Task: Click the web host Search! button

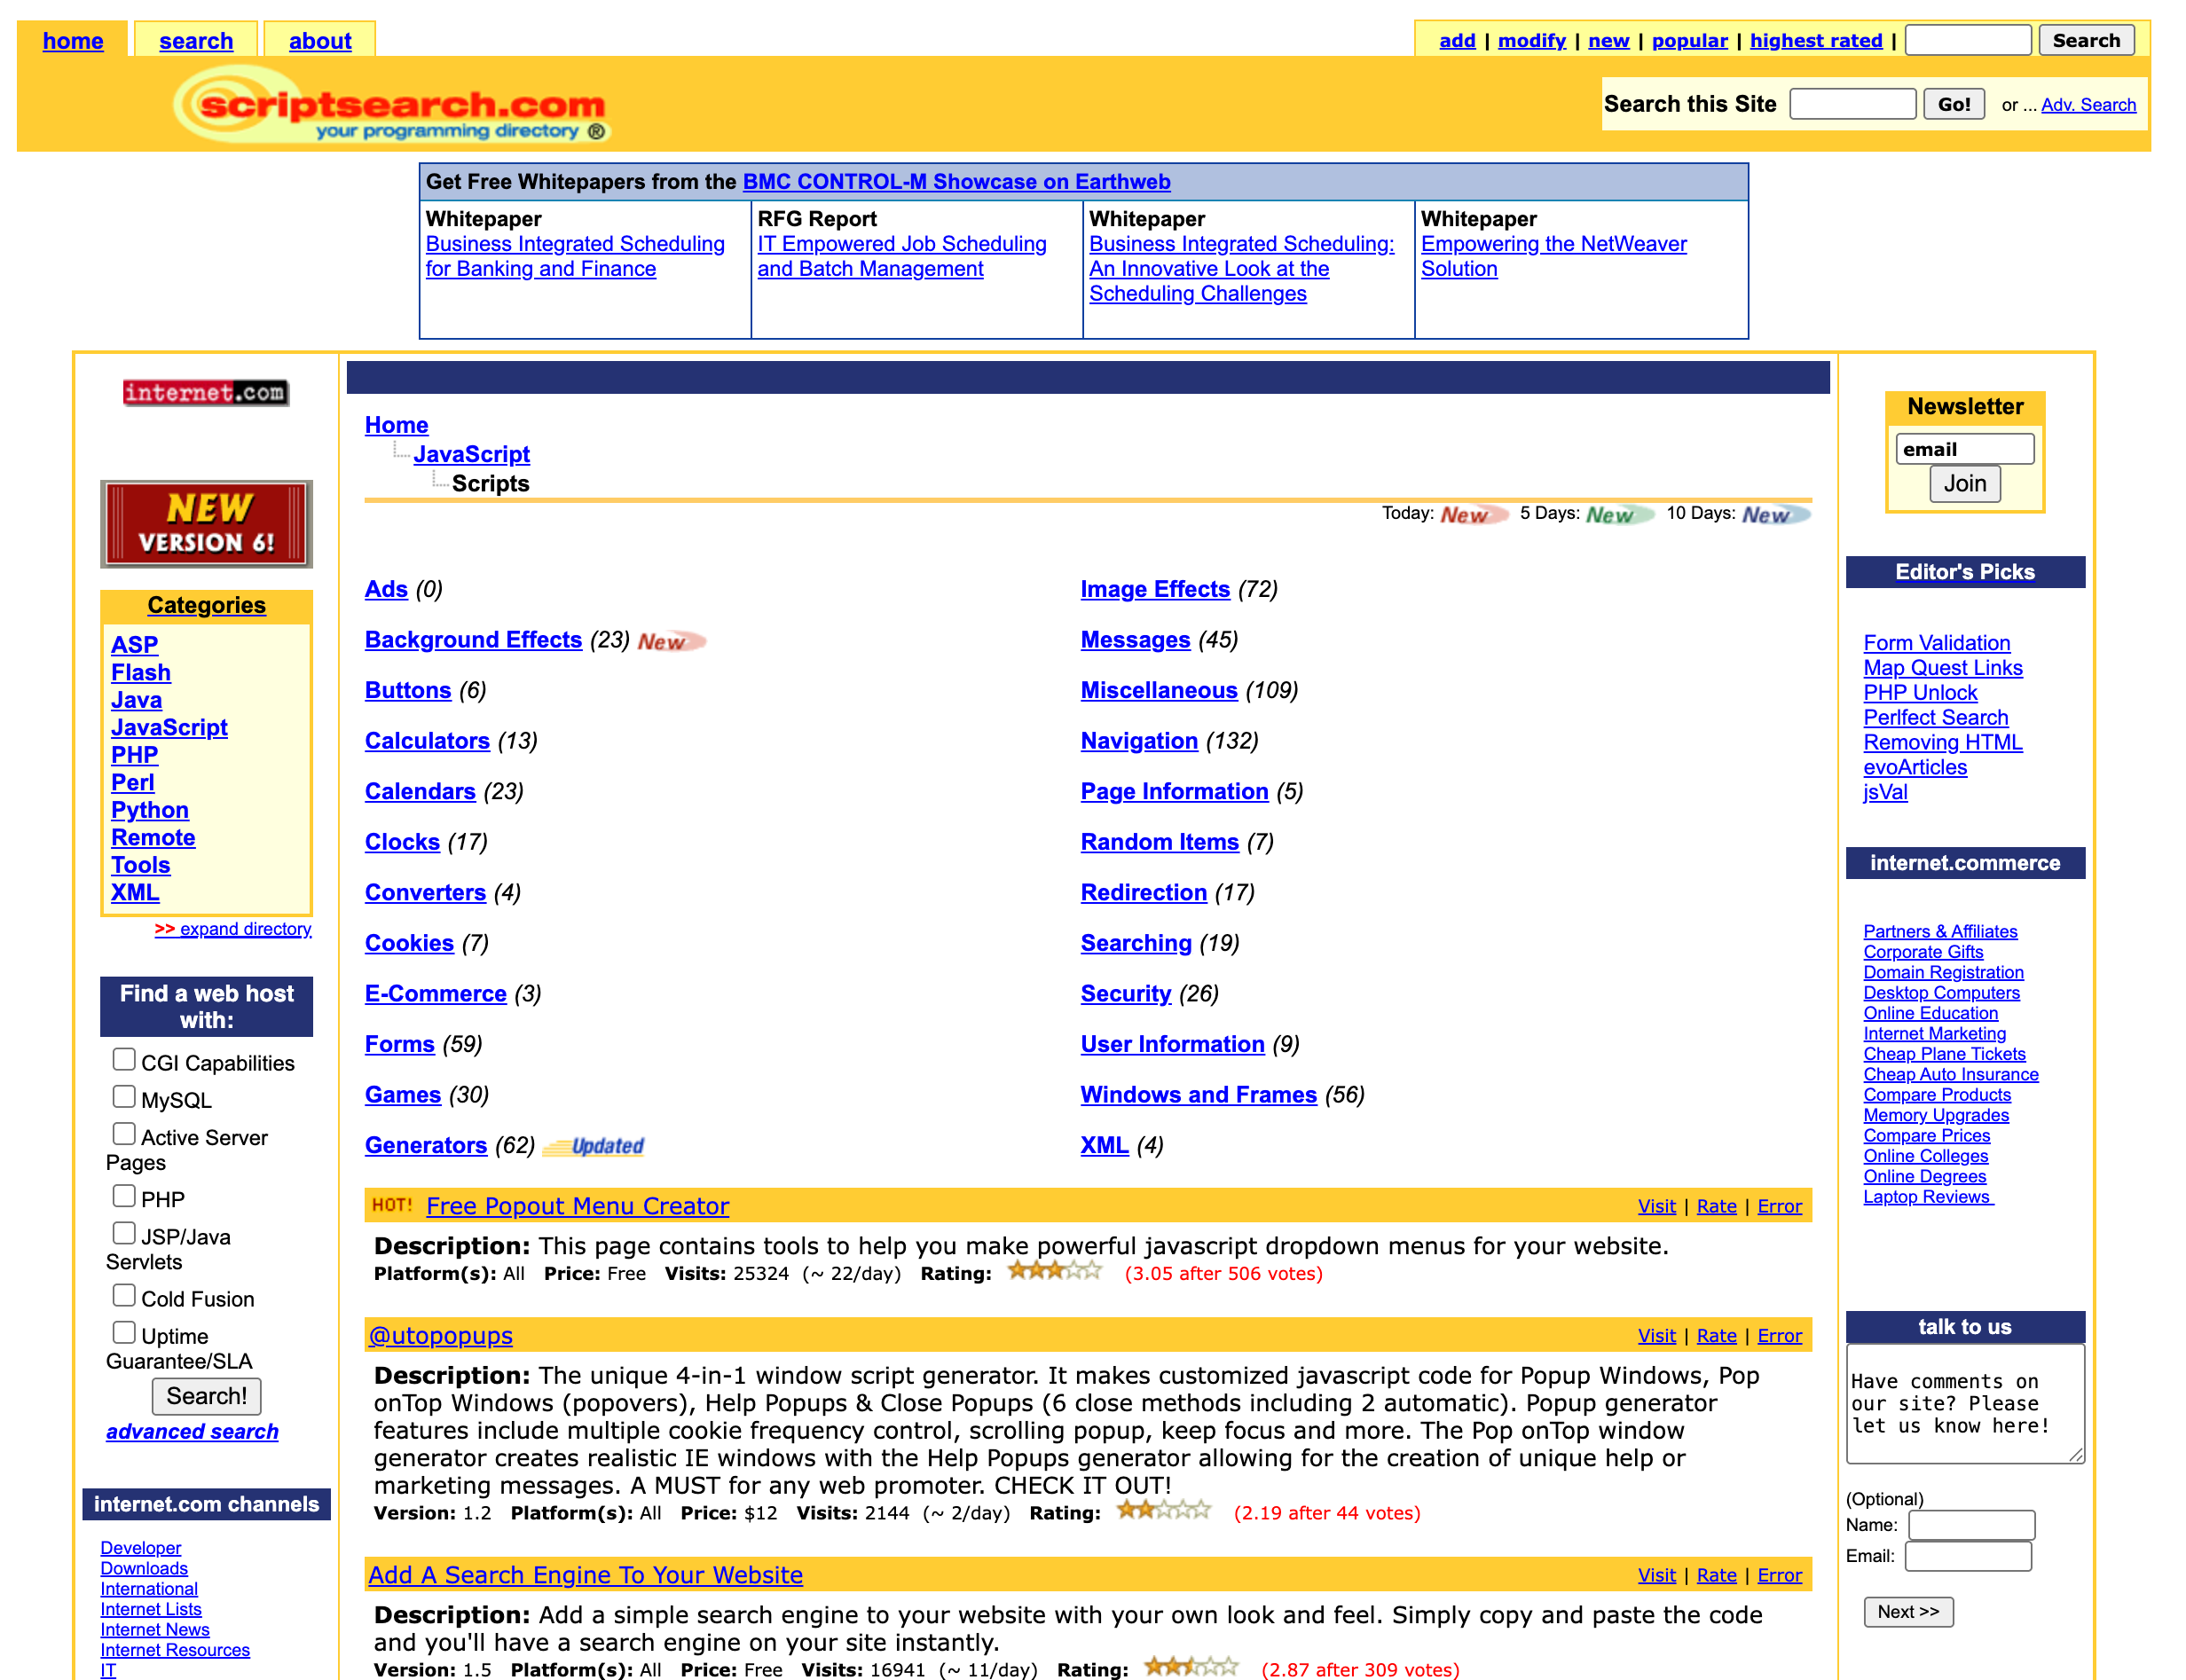Action: tap(206, 1396)
